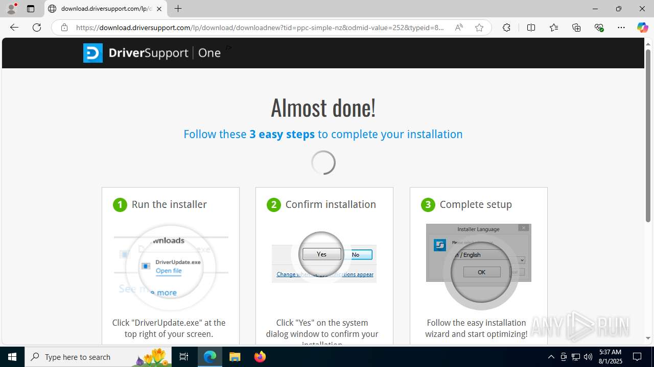
Task: Open the Copilot sidebar
Action: point(642,28)
